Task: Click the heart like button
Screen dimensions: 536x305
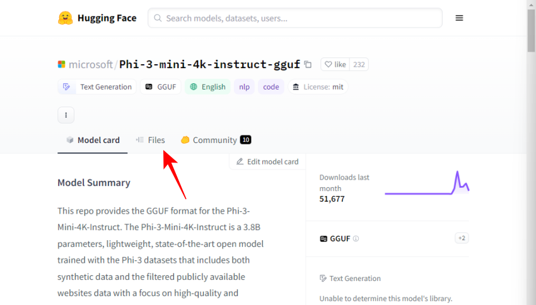Action: [x=335, y=64]
